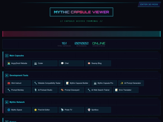Screen dimensions: 163x122
Task: Click the AngryDroid Website avatar icon
Action: pos(9,63)
